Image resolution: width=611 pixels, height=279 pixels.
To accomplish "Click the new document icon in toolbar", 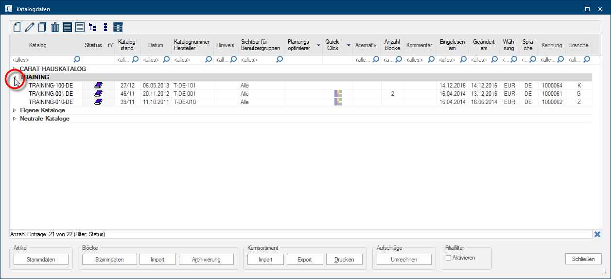I will pyautogui.click(x=17, y=27).
